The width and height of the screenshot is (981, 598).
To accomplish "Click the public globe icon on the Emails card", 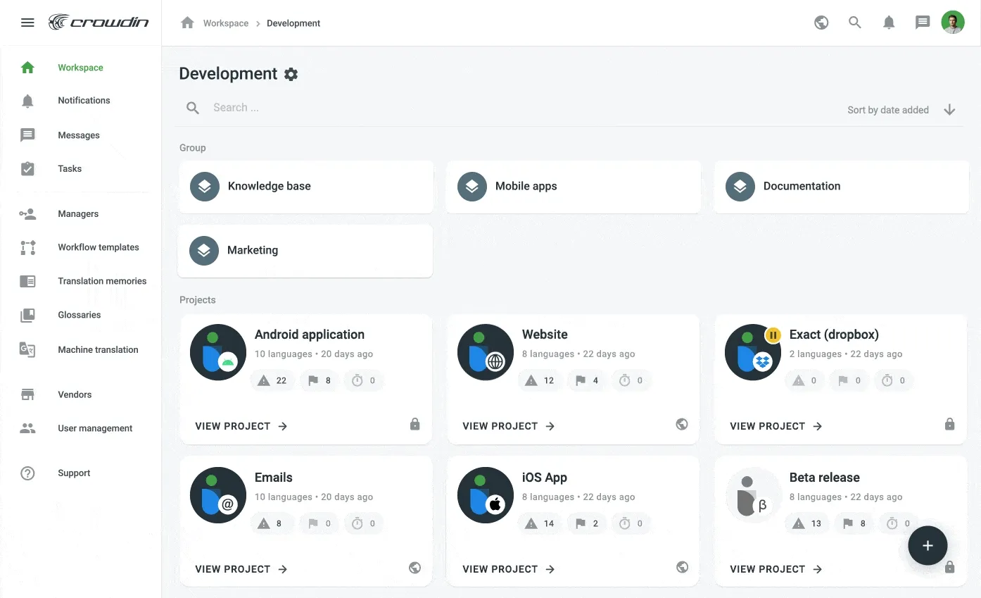I will coord(414,567).
